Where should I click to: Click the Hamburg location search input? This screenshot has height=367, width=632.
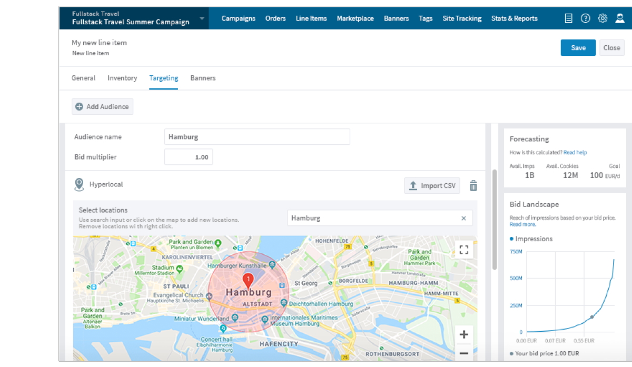[x=380, y=218]
